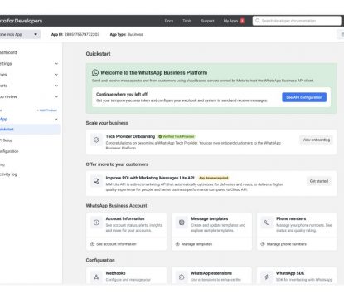Open the Docs menu
The height and width of the screenshot is (299, 344).
tap(169, 21)
